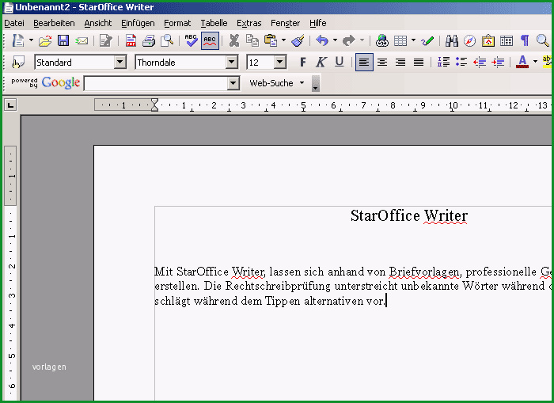Open the Page Preview icon
The image size is (554, 403).
tap(167, 41)
